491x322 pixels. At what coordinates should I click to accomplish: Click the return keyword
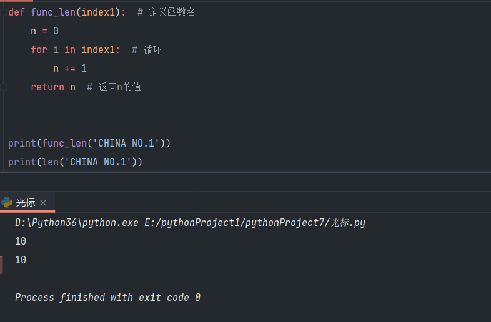coord(47,87)
